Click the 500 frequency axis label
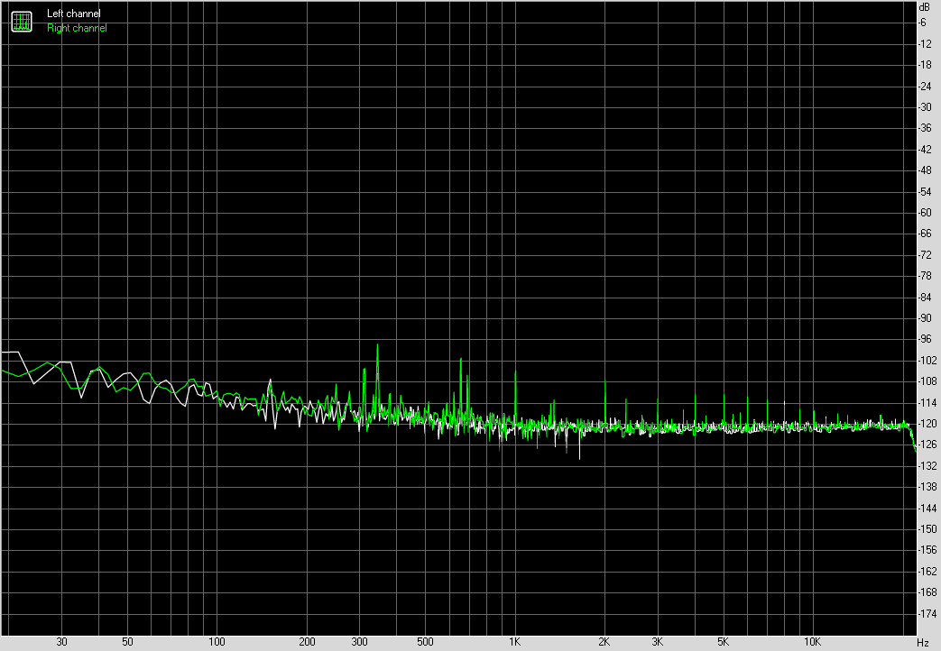The width and height of the screenshot is (941, 651). [425, 642]
